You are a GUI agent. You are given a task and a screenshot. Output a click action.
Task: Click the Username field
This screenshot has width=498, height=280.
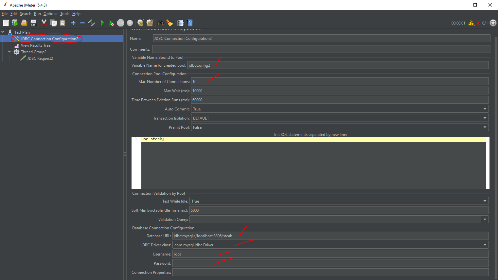[x=330, y=254]
